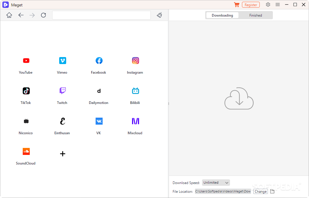This screenshot has width=309, height=198.
Task: Click the file location path field
Action: point(223,191)
